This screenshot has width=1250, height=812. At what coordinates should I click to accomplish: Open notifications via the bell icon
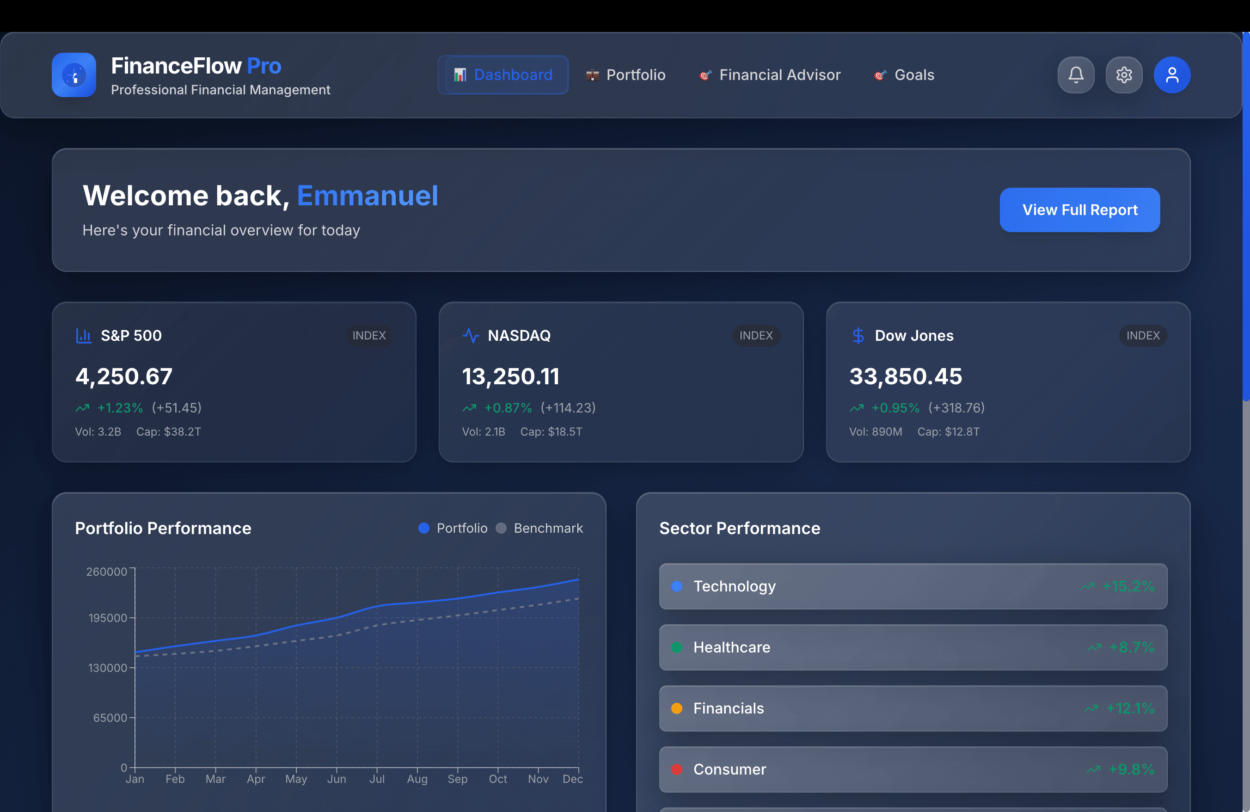1076,74
